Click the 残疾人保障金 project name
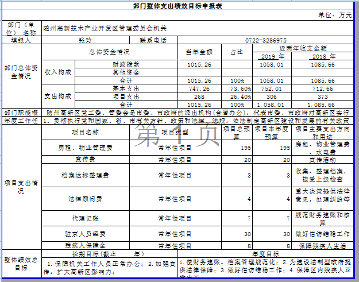 pyautogui.click(x=86, y=246)
